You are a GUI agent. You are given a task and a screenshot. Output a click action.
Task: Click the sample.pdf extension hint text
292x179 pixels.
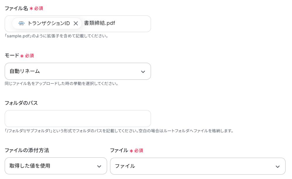[56, 37]
